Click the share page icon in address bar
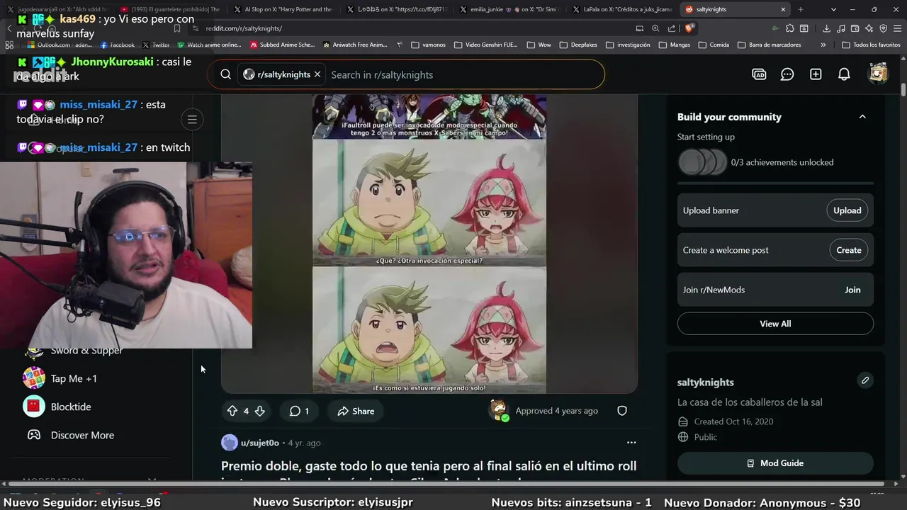Image resolution: width=907 pixels, height=510 pixels. coord(670,28)
